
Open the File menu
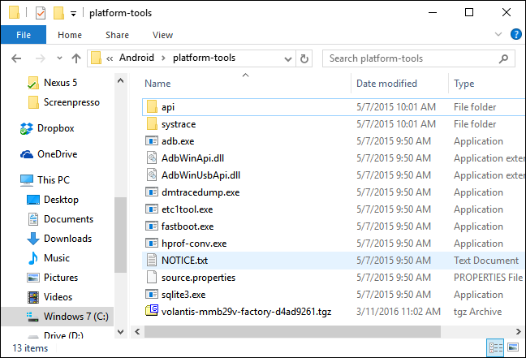pos(24,35)
